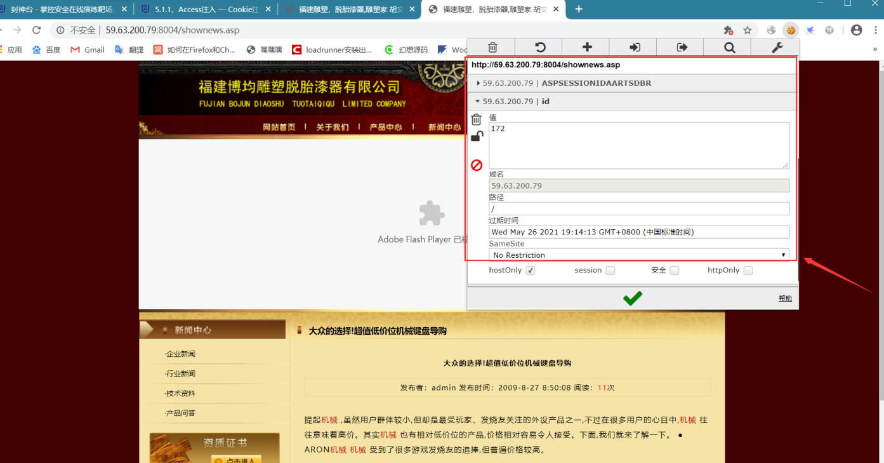This screenshot has height=463, width=884.
Task: Enable the 安全 (secure) checkbox
Action: 675,271
